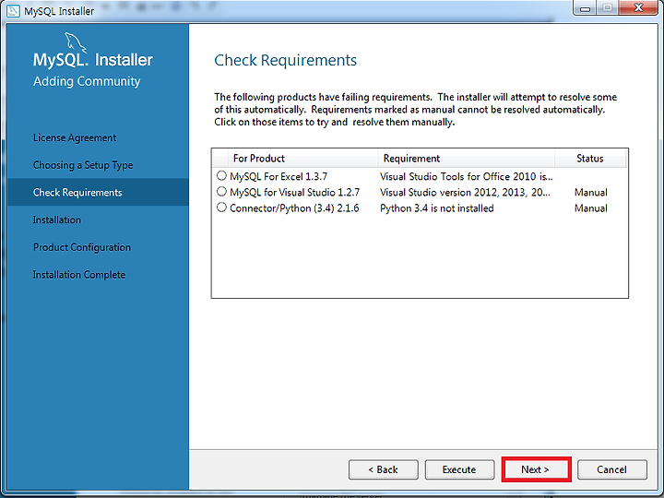Viewport: 664px width, 498px height.
Task: Click the Next > button
Action: (x=536, y=469)
